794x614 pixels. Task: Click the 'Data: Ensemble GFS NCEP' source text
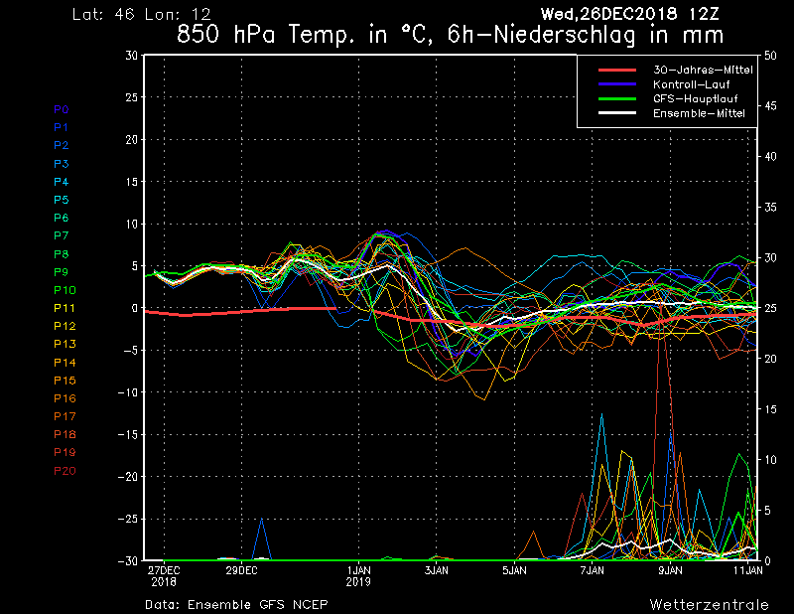[x=236, y=604]
